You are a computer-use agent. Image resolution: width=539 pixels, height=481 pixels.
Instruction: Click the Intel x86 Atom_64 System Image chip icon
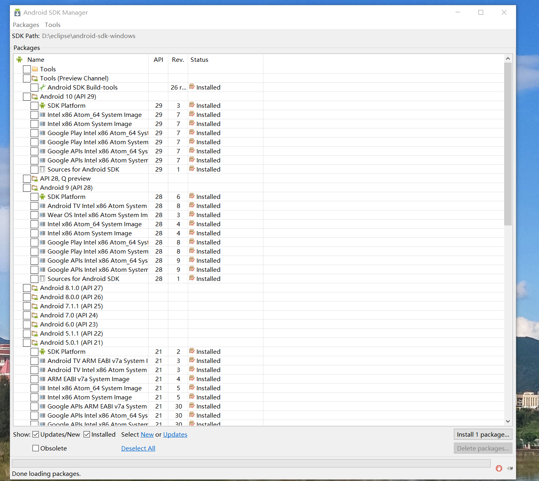coord(42,115)
